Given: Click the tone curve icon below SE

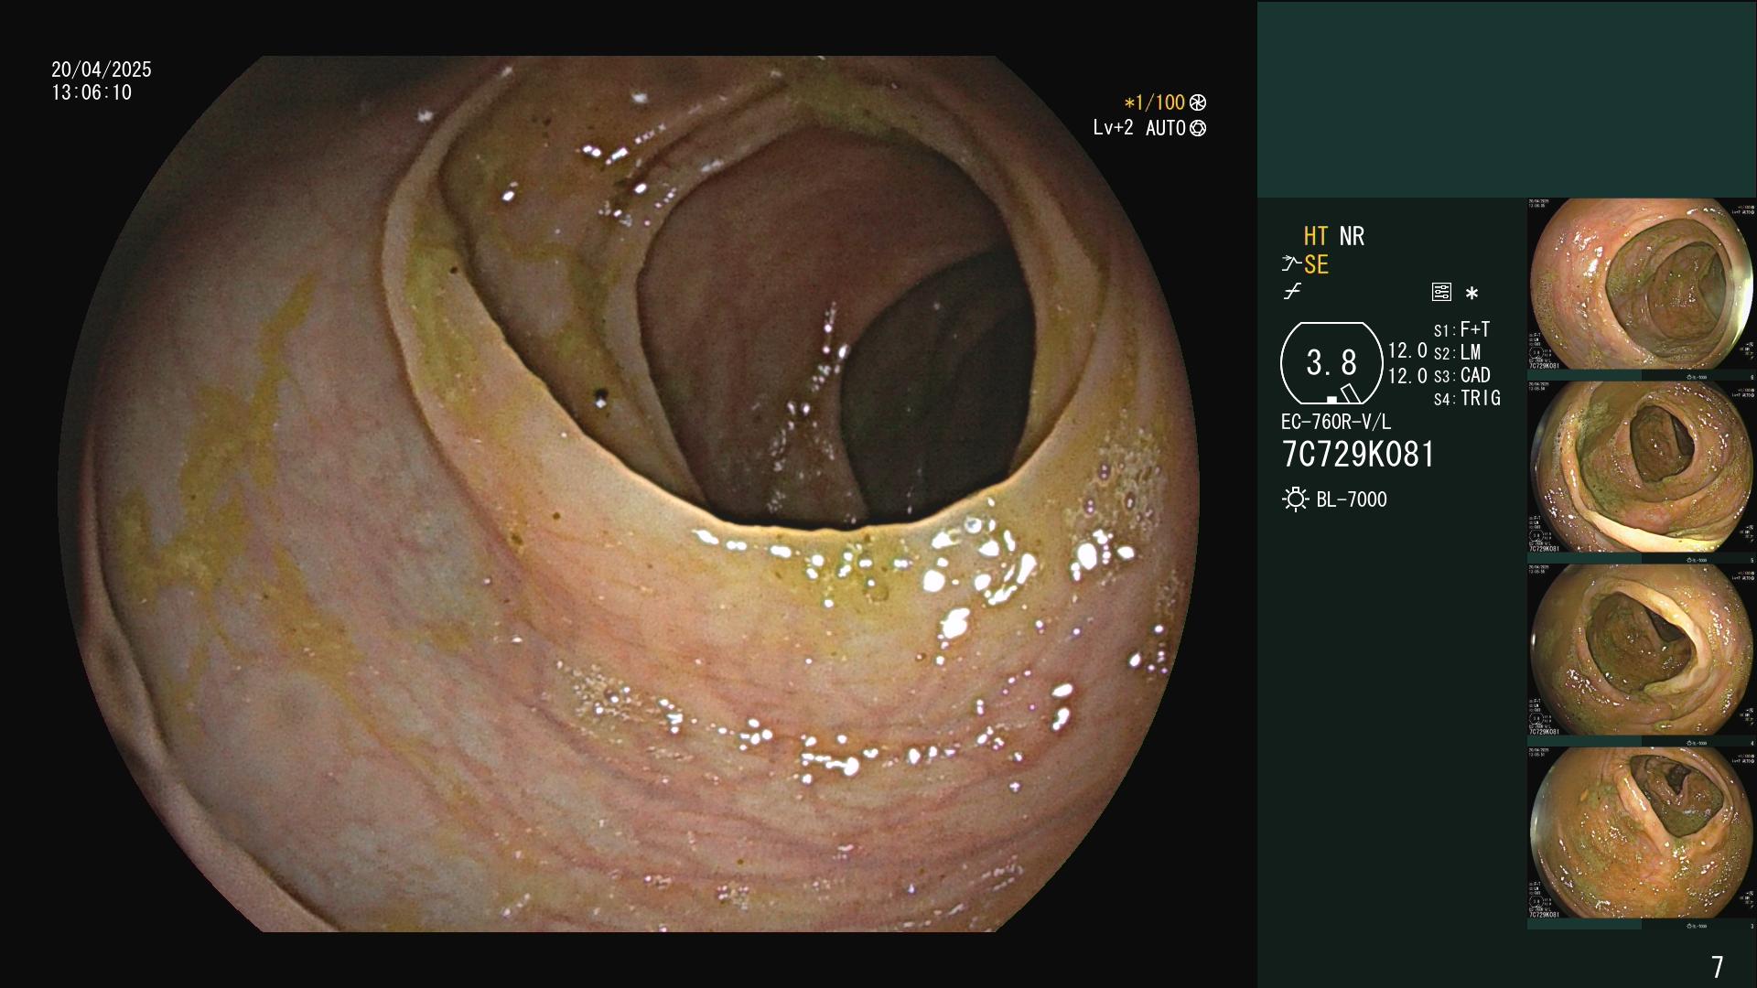Looking at the screenshot, I should 1292,292.
